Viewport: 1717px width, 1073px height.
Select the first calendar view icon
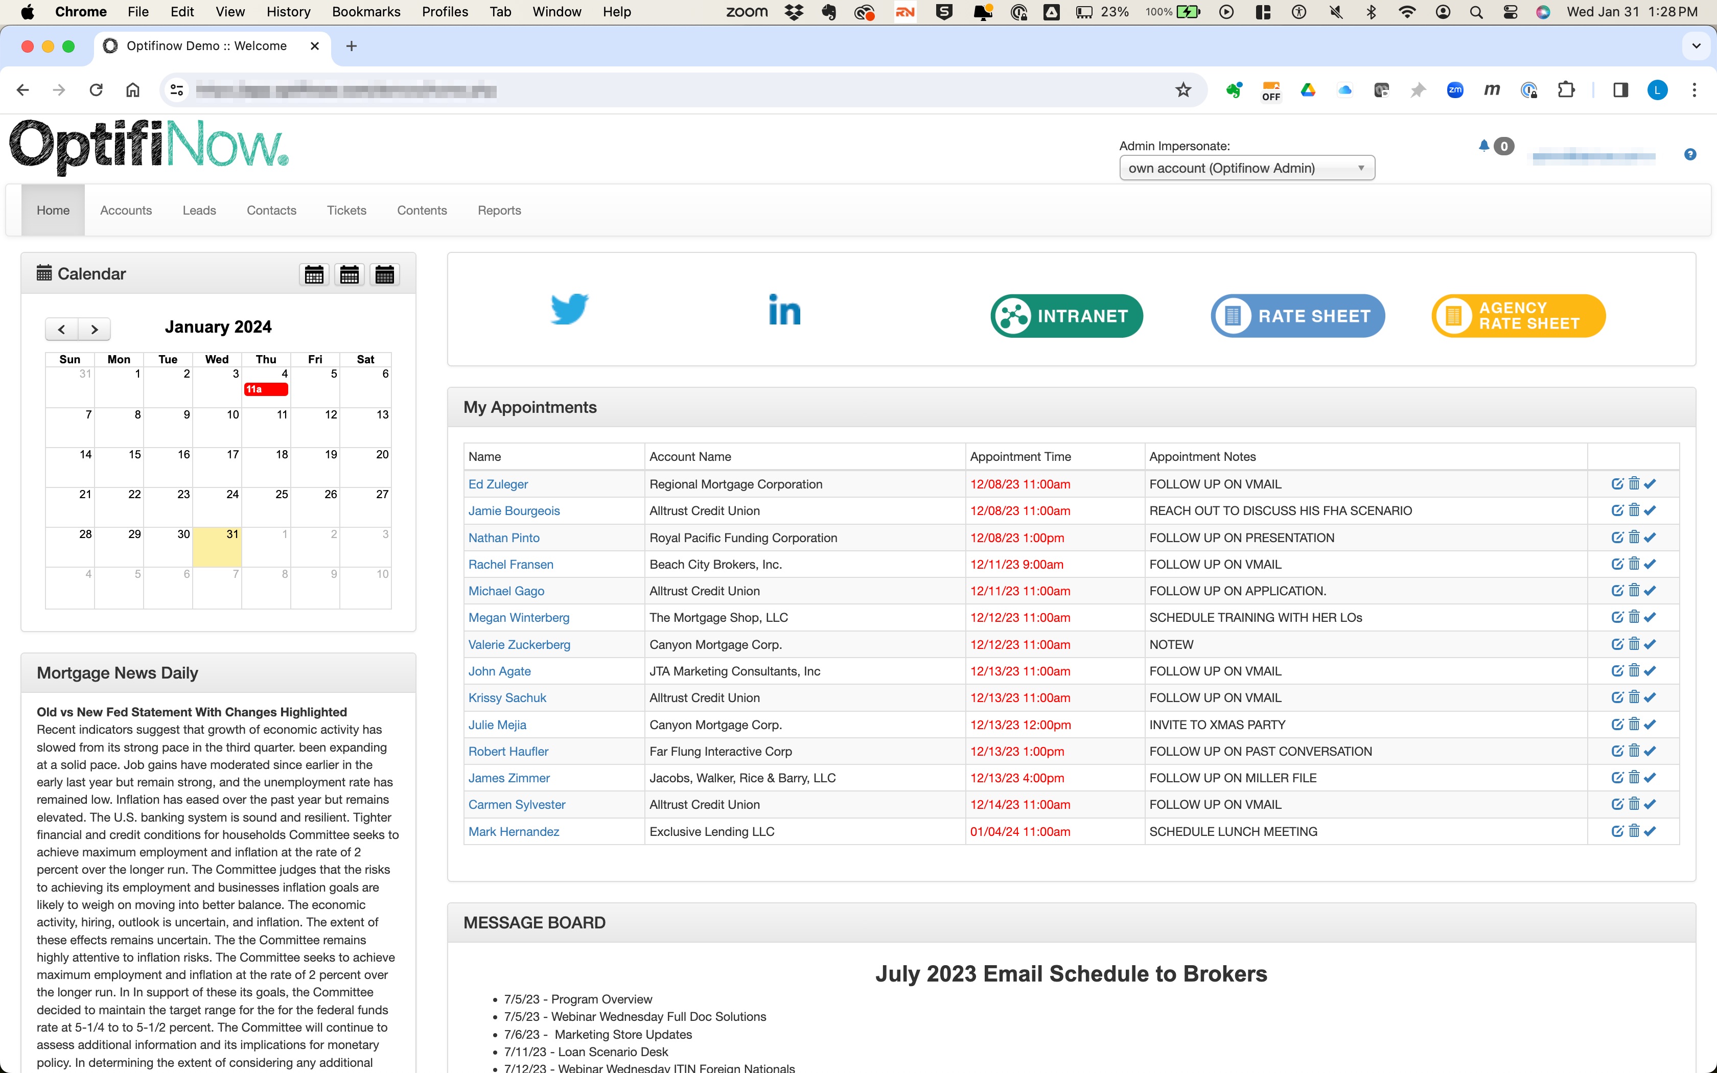click(x=314, y=274)
